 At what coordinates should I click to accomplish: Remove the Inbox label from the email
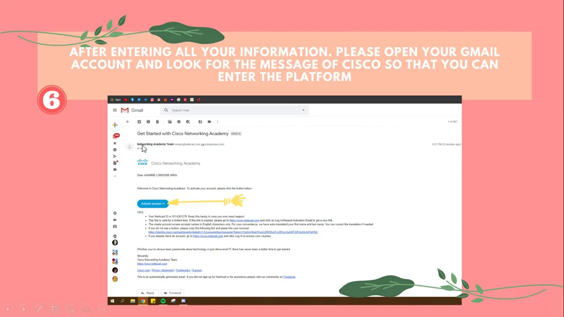[240, 133]
